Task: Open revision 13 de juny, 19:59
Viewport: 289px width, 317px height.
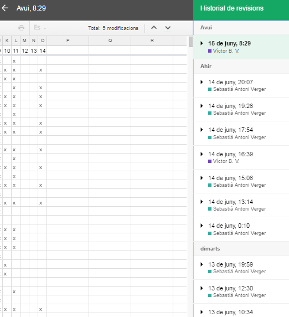Action: coord(241,268)
